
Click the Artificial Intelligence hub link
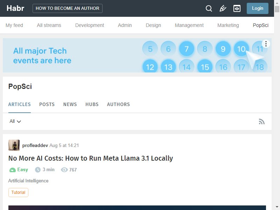28,181
